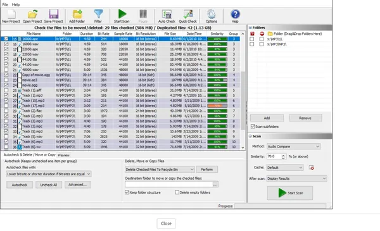This screenshot has width=380, height=231.
Task: Click the yellow folder icon in Folders list
Action: tap(270, 34)
